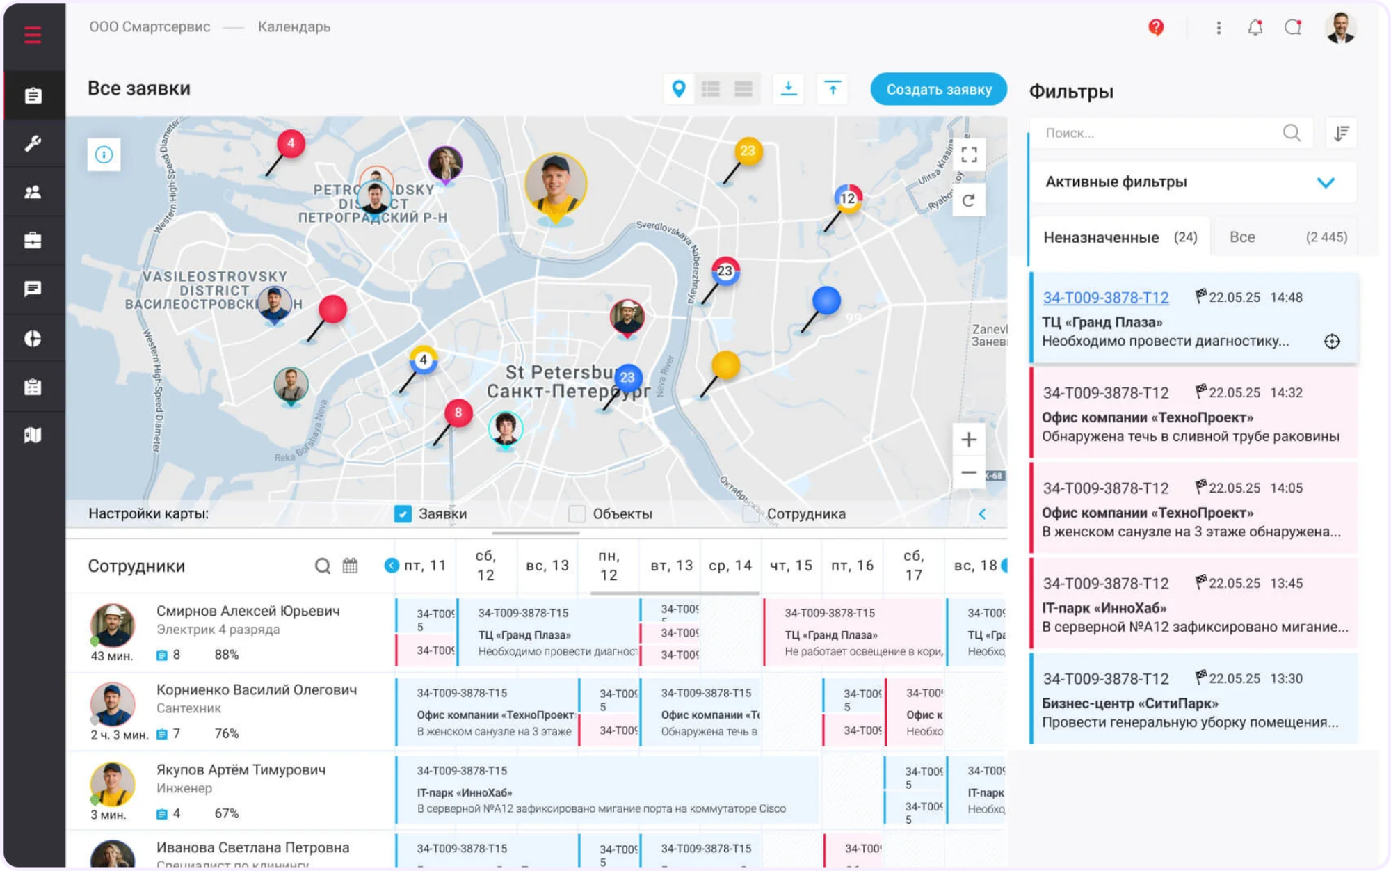The height and width of the screenshot is (871, 1391).
Task: Switch to wide rows list view icon
Action: tap(743, 89)
